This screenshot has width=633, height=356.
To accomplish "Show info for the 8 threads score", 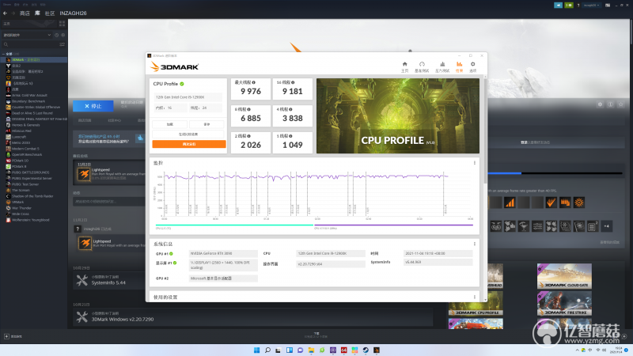I will point(248,109).
